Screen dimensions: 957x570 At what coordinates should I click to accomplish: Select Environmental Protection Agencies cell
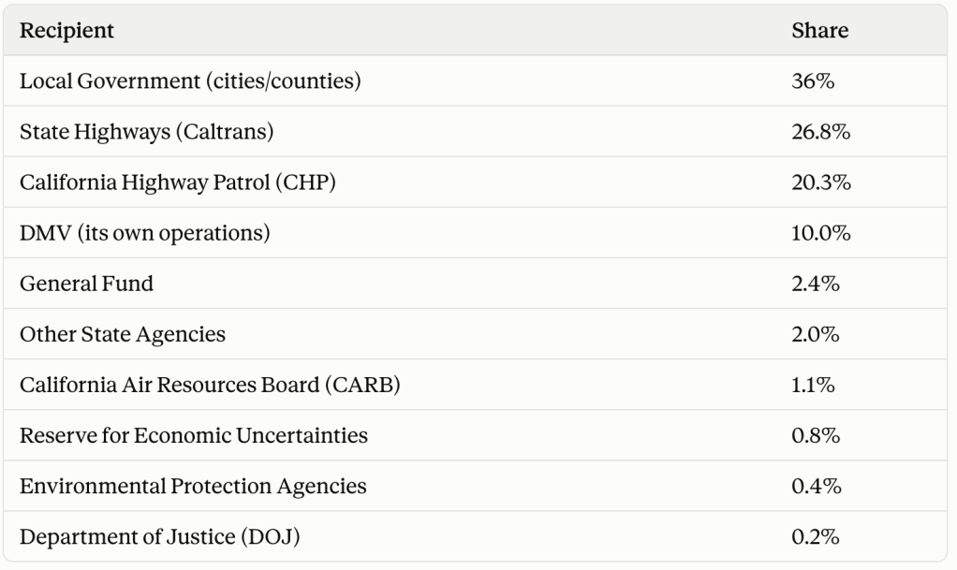tap(193, 487)
